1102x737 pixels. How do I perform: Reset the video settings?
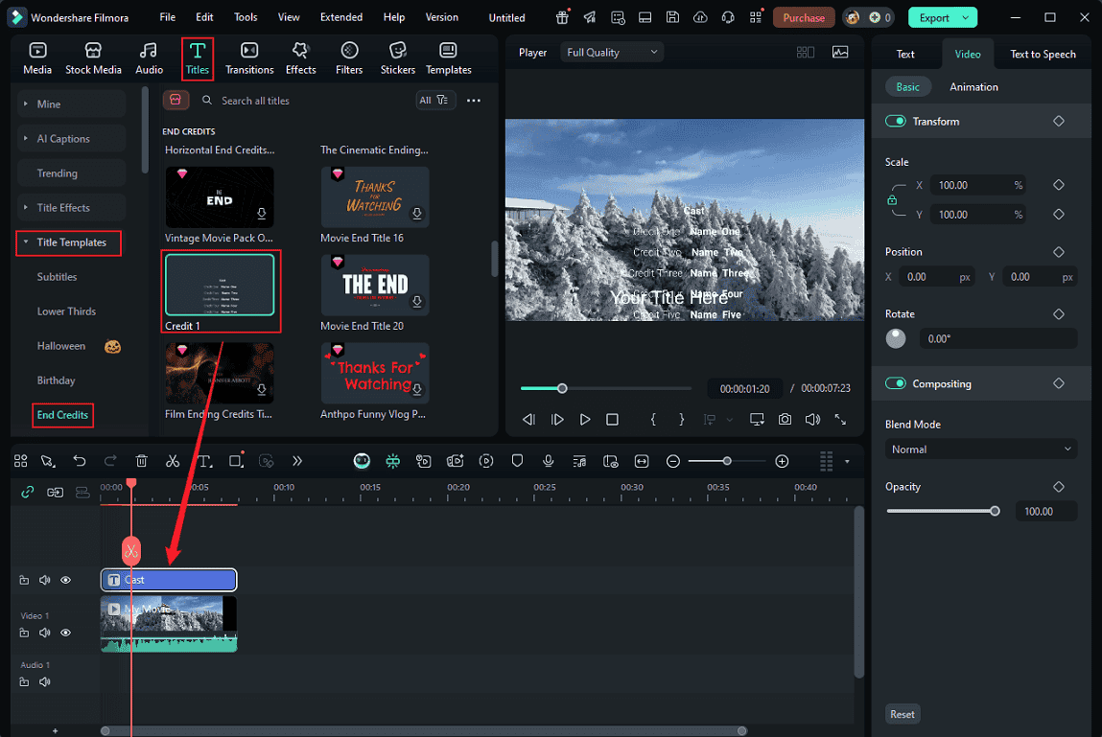coord(902,713)
